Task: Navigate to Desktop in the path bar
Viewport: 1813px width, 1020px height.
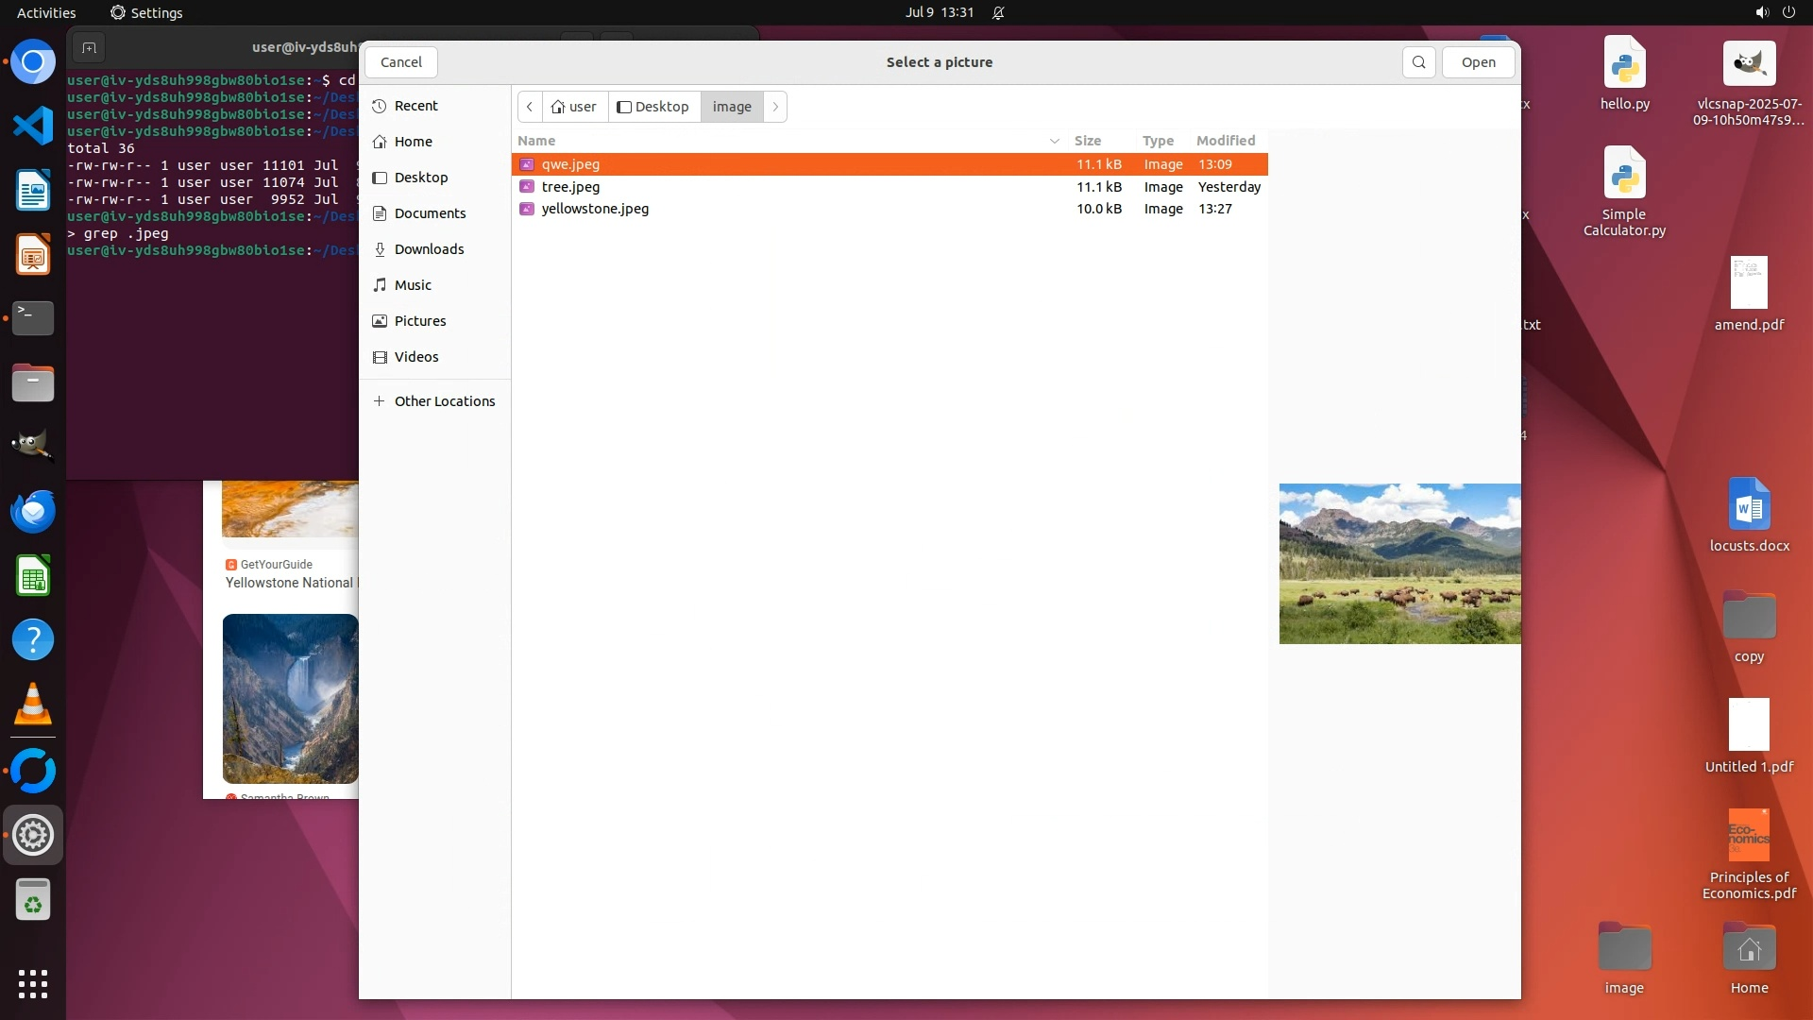Action: [653, 107]
